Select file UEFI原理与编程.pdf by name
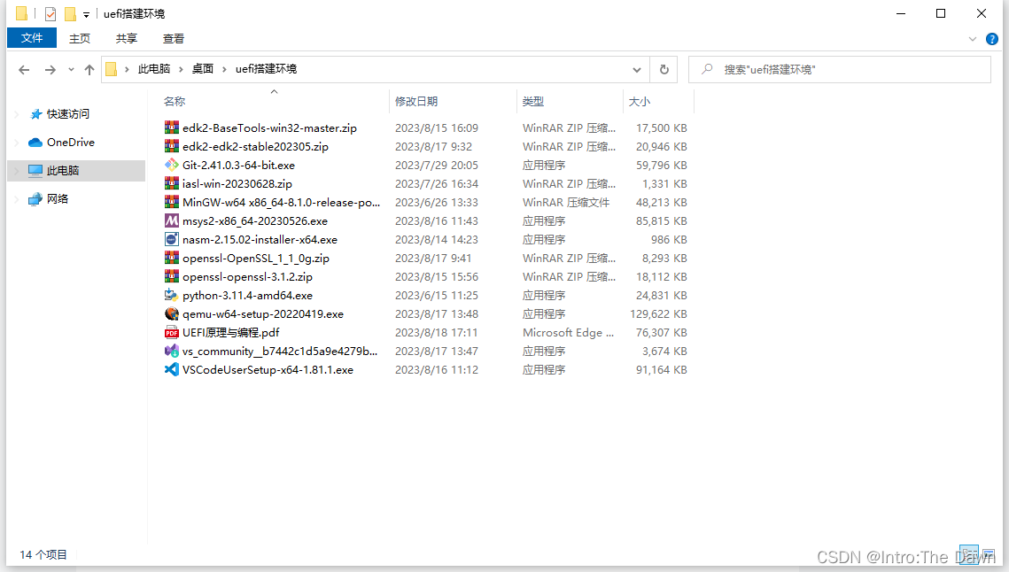Screen dimensions: 1009x572 230,333
